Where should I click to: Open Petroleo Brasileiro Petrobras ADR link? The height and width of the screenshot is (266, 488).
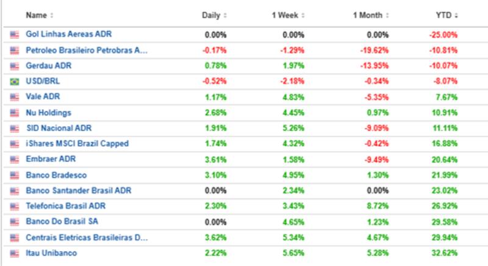(87, 51)
